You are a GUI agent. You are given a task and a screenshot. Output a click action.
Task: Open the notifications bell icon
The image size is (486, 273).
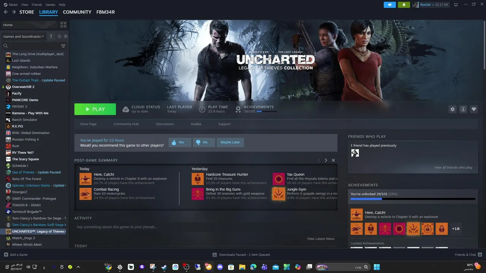(x=404, y=5)
